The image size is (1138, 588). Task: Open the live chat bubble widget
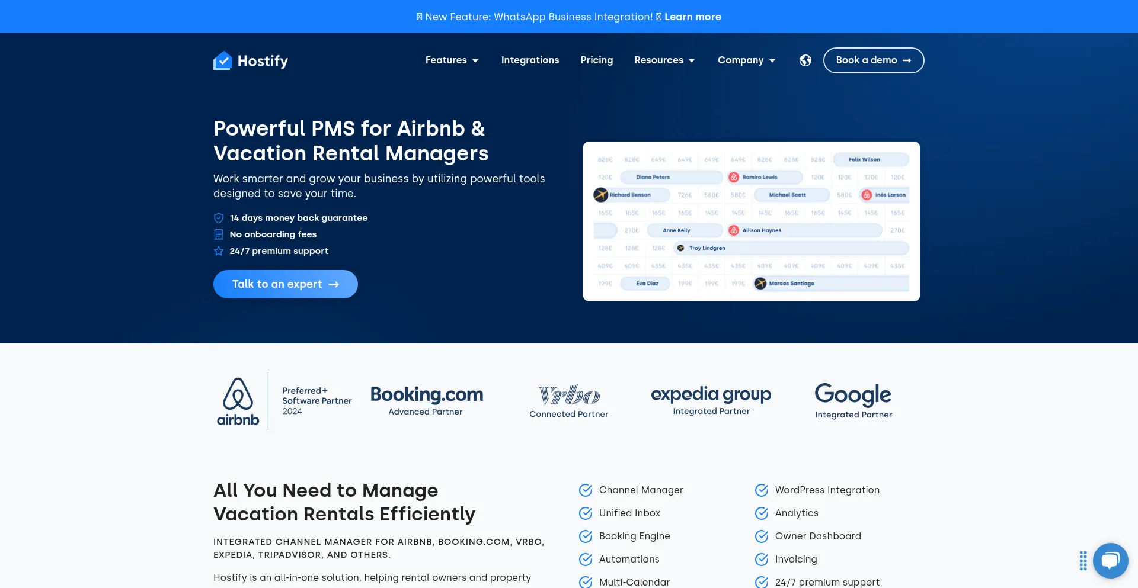pos(1110,560)
